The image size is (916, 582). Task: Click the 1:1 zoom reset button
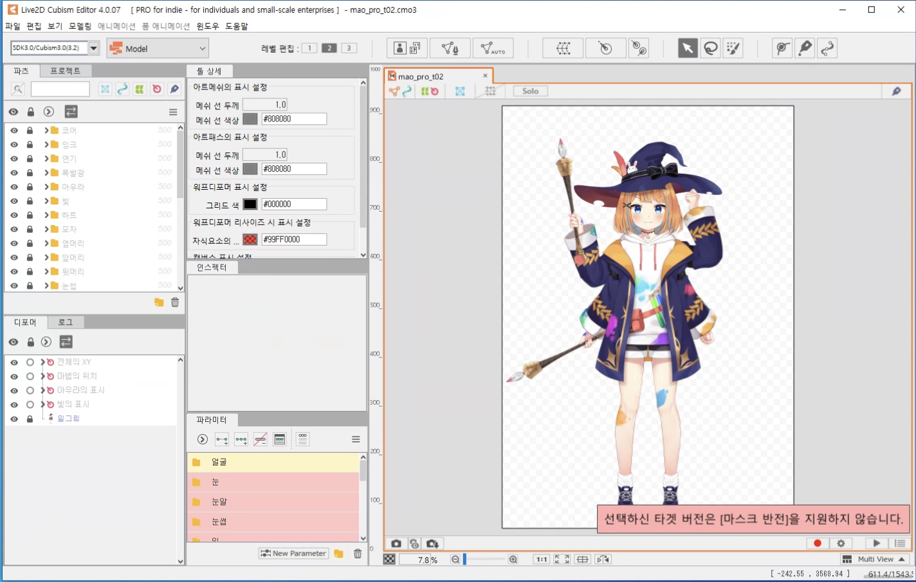pos(542,559)
